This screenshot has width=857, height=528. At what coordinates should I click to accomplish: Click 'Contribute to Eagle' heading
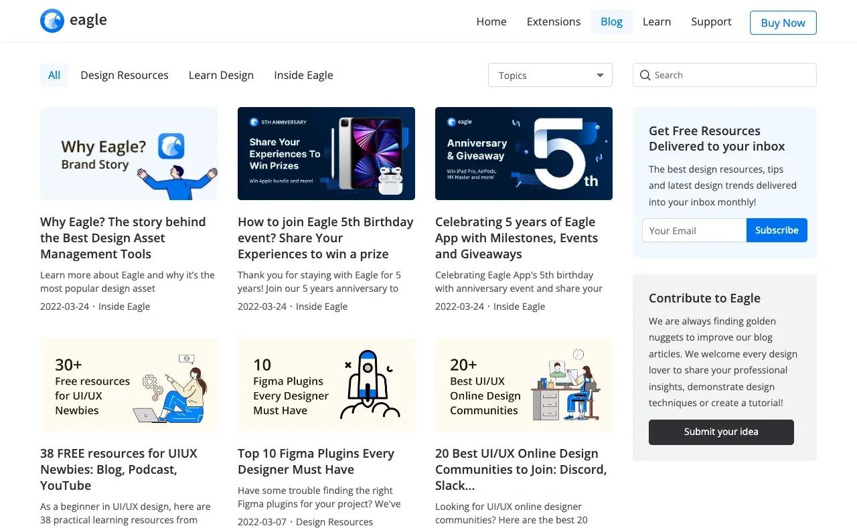pyautogui.click(x=704, y=298)
